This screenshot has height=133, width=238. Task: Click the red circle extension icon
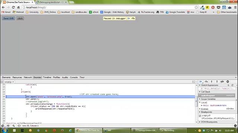tap(213, 7)
